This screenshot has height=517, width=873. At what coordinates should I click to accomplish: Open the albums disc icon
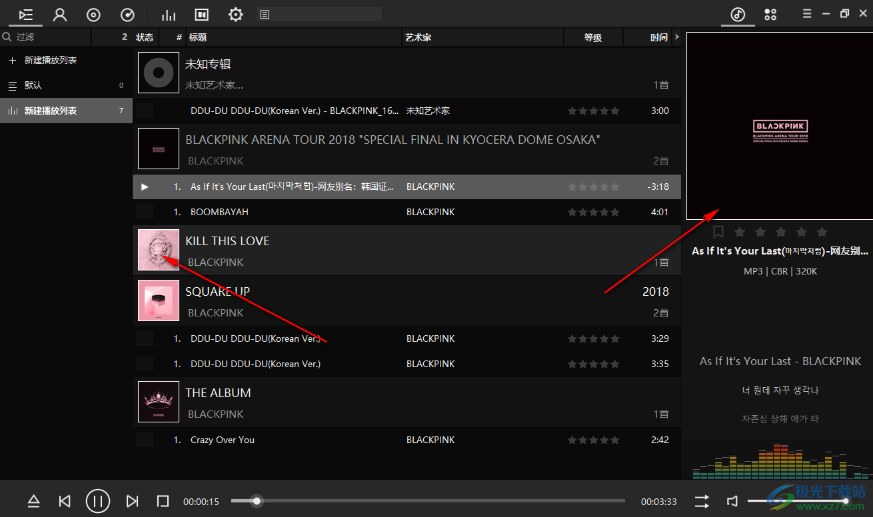pyautogui.click(x=94, y=14)
